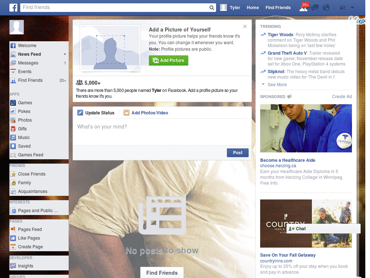Viewport: 370px width, 278px height.
Task: Click the Insights chart icon
Action: (x=13, y=266)
